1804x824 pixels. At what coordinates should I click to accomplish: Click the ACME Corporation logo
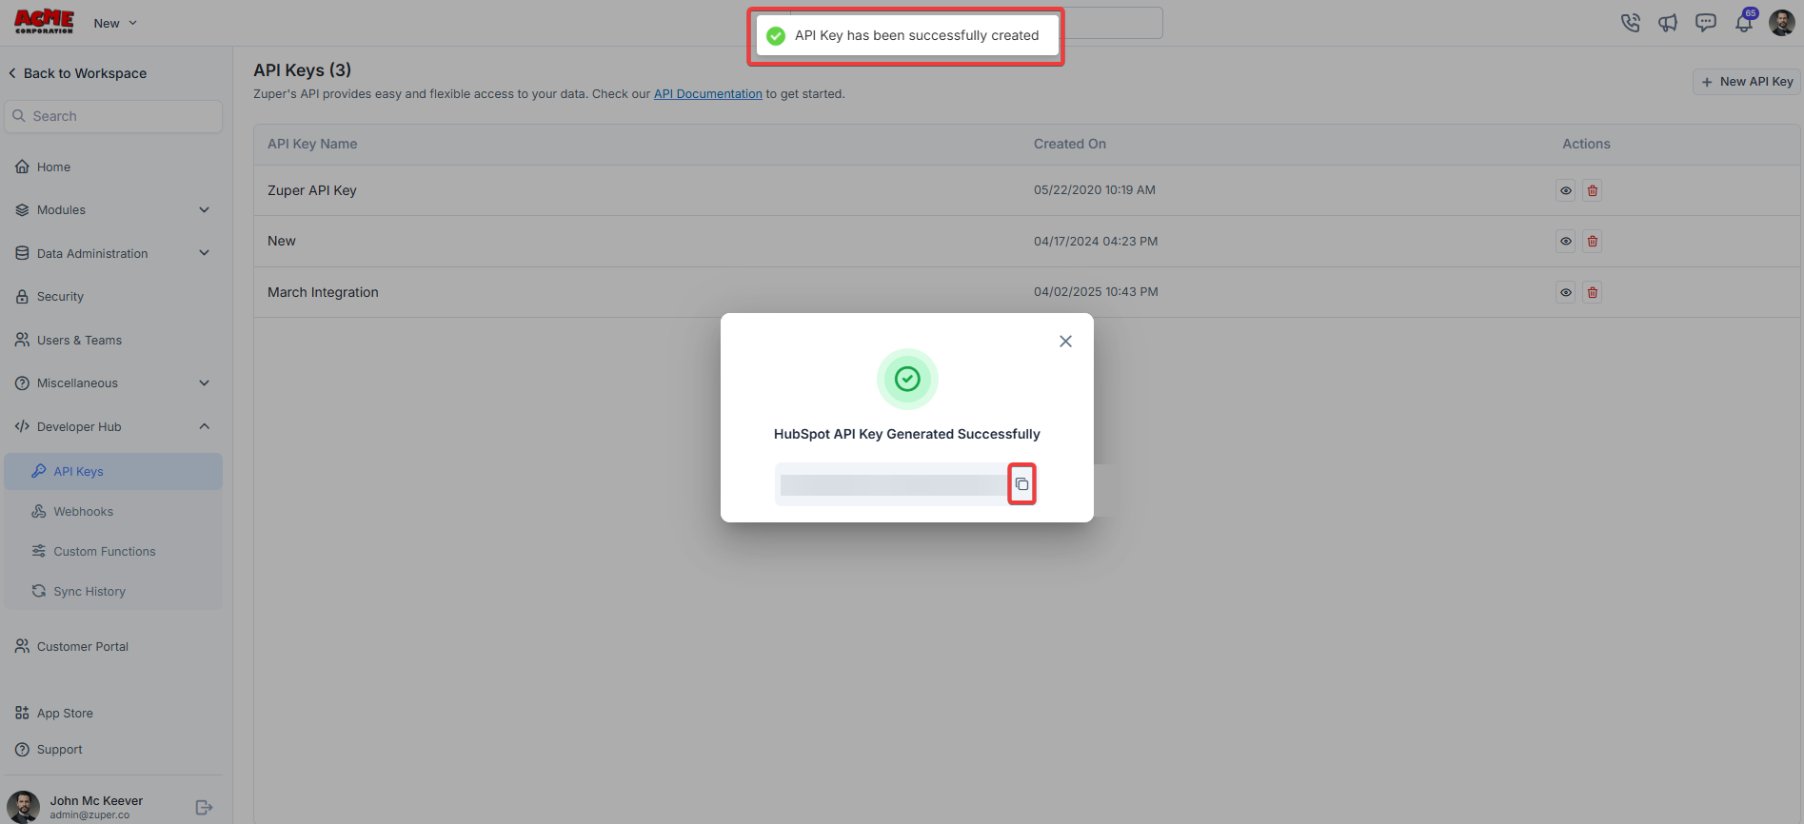click(x=44, y=22)
